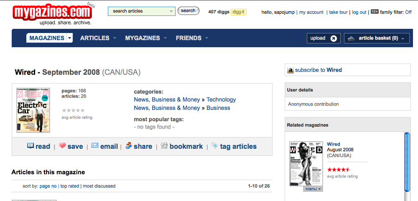Click the digg it button
The image size is (418, 201).
pos(238,12)
